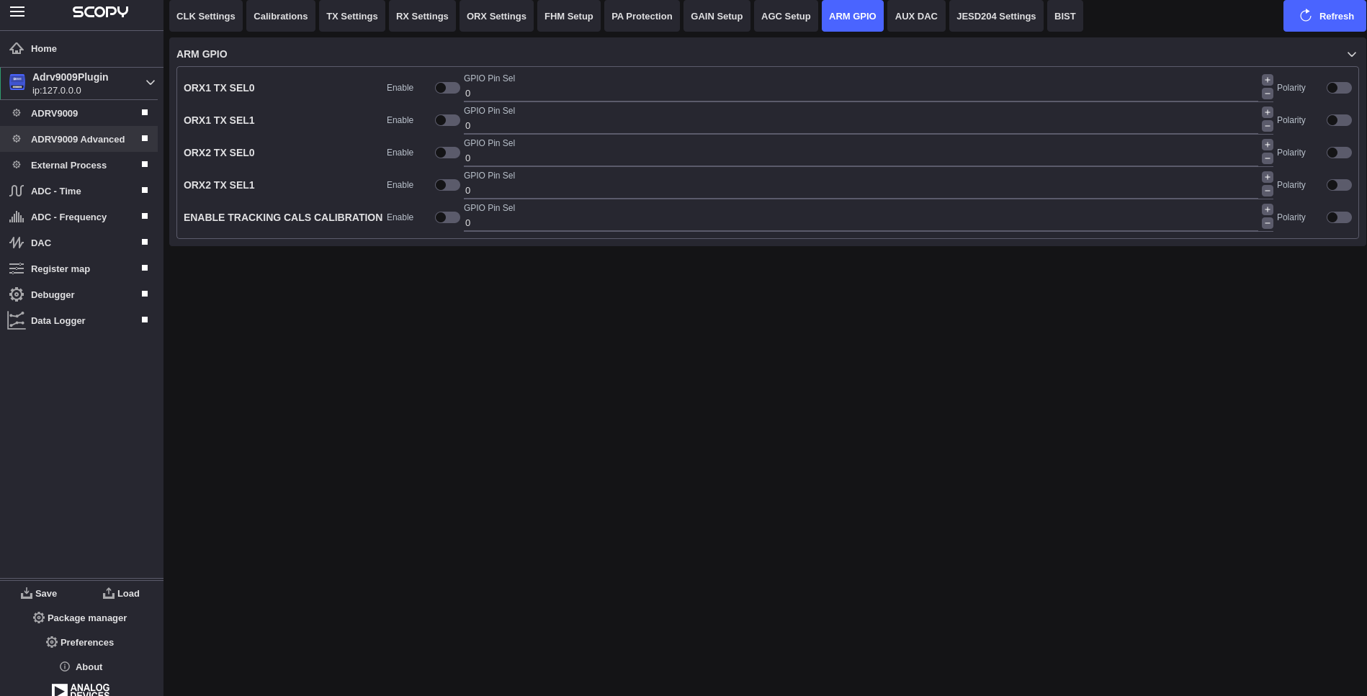Screen dimensions: 1367x696
Task: Enable ORX2 TX SEL0 switch
Action: point(447,153)
